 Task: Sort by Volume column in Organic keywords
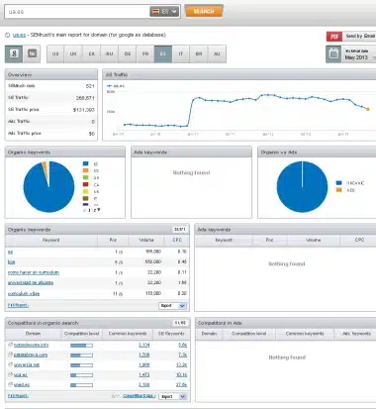(146, 240)
